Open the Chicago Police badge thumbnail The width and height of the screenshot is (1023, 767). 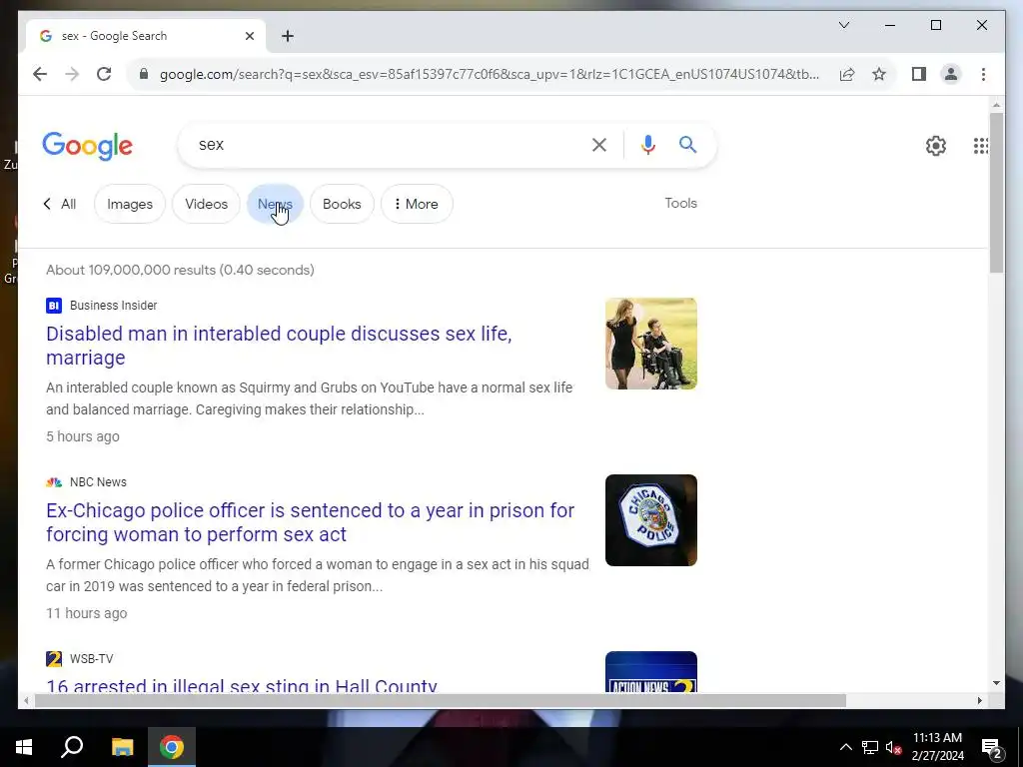(x=650, y=520)
